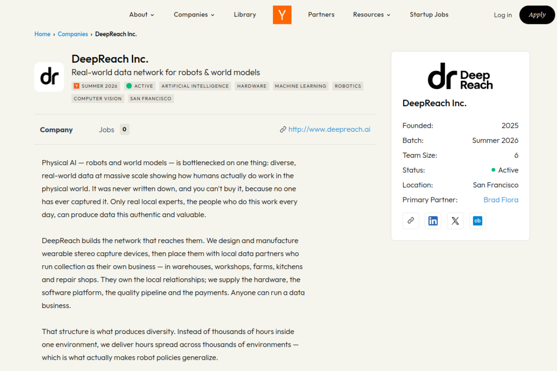Click the ACTIVE status tag

[x=140, y=86]
